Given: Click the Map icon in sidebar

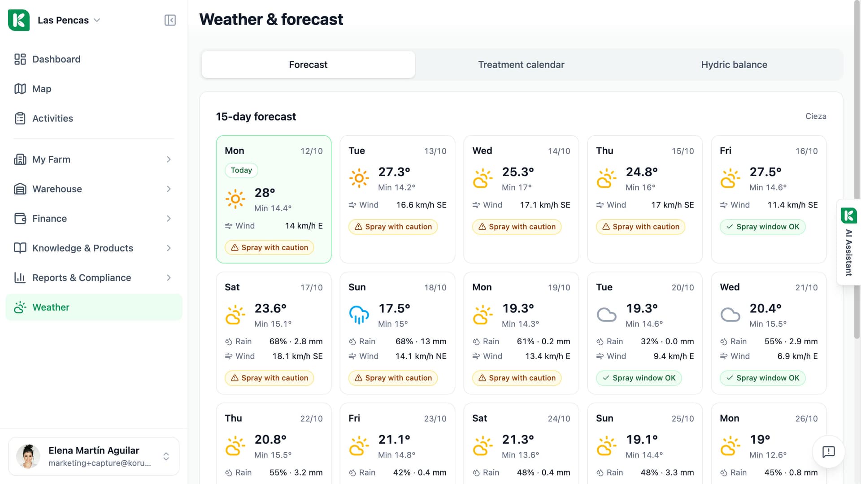Looking at the screenshot, I should pos(20,89).
